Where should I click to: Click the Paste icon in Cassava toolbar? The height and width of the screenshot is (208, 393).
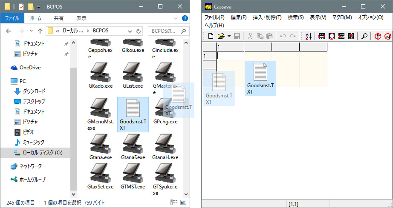point(269,36)
